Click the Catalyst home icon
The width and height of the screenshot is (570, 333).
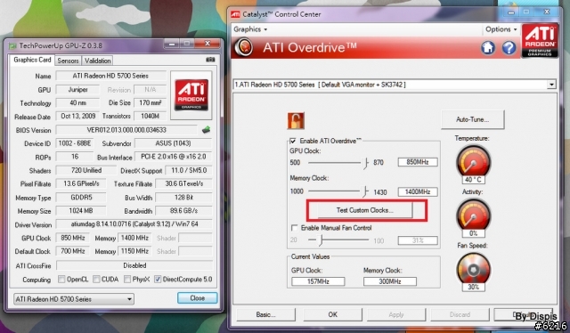point(488,47)
